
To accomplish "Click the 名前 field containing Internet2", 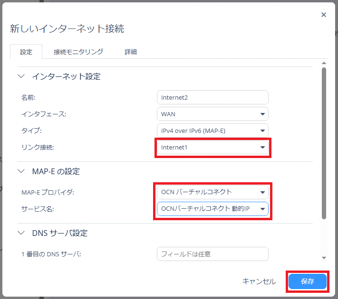I will click(x=212, y=97).
